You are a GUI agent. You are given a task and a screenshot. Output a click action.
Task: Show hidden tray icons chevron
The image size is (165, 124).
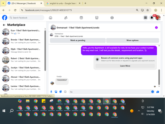tap(139, 111)
